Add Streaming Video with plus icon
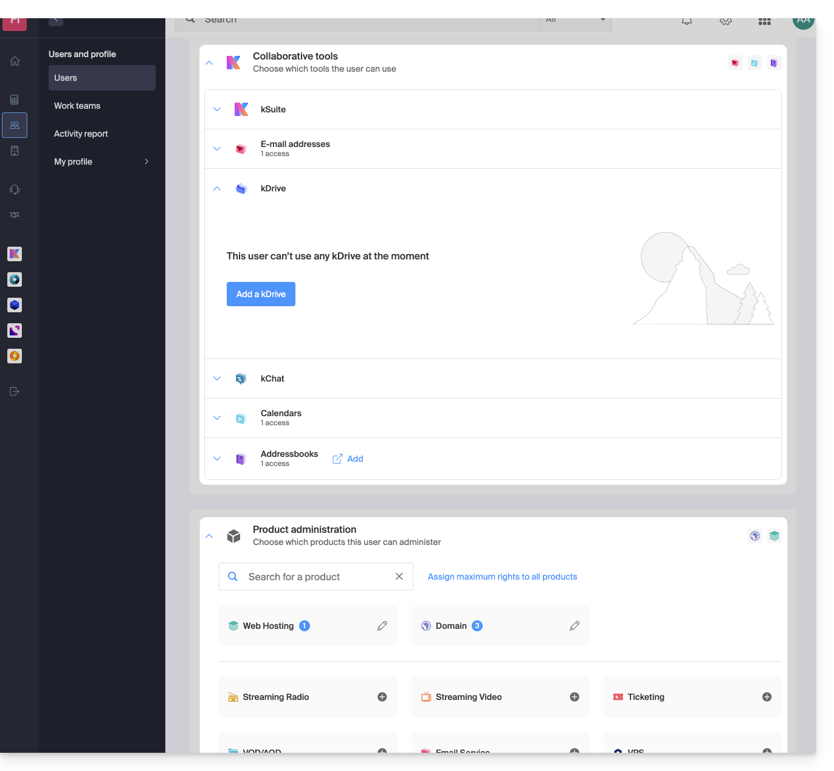834x771 pixels. click(574, 697)
